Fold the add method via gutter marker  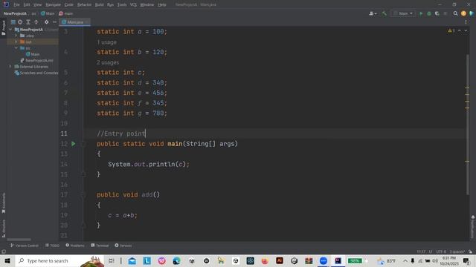83,195
